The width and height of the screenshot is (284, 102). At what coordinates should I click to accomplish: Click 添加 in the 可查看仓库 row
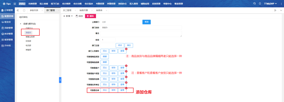click(x=105, y=90)
